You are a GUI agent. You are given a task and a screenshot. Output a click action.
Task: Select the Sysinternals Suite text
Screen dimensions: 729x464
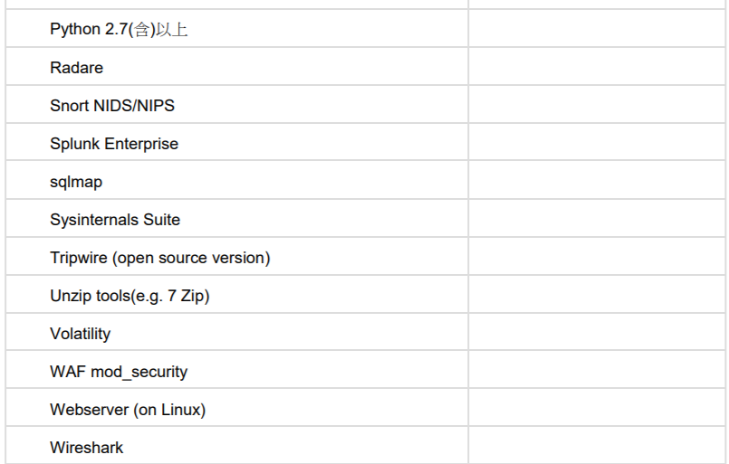pyautogui.click(x=115, y=220)
